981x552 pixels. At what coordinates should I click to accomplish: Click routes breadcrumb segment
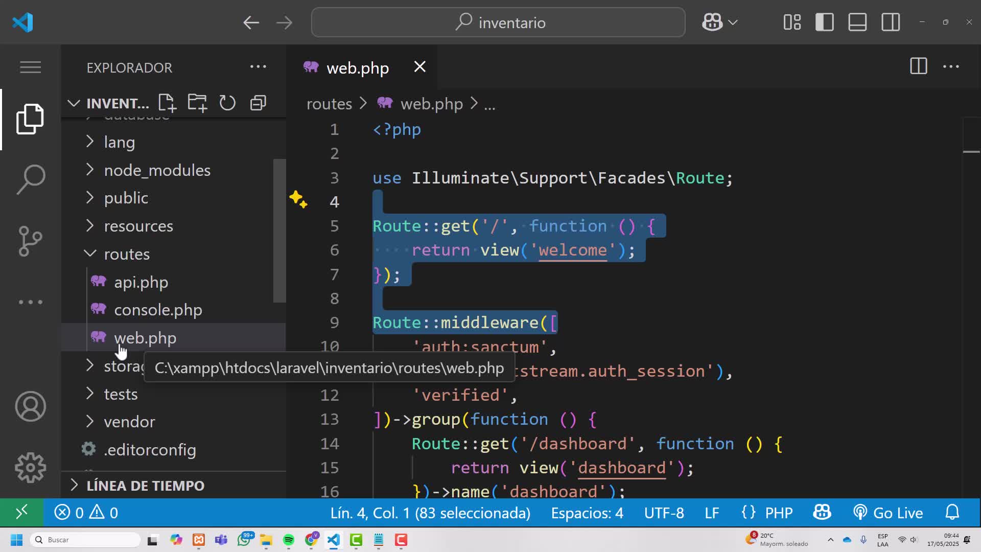pyautogui.click(x=329, y=104)
